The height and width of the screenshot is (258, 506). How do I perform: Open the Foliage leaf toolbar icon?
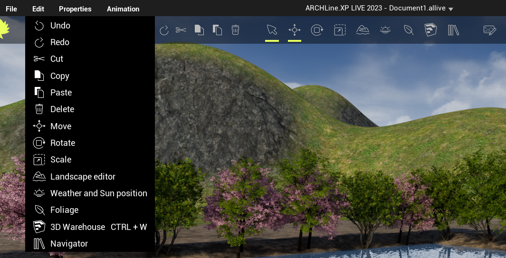click(x=409, y=30)
